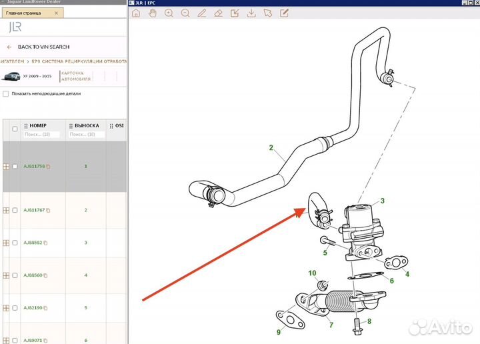Copy part number AJ88560
Screen dimensions: 480x344
click(45, 275)
